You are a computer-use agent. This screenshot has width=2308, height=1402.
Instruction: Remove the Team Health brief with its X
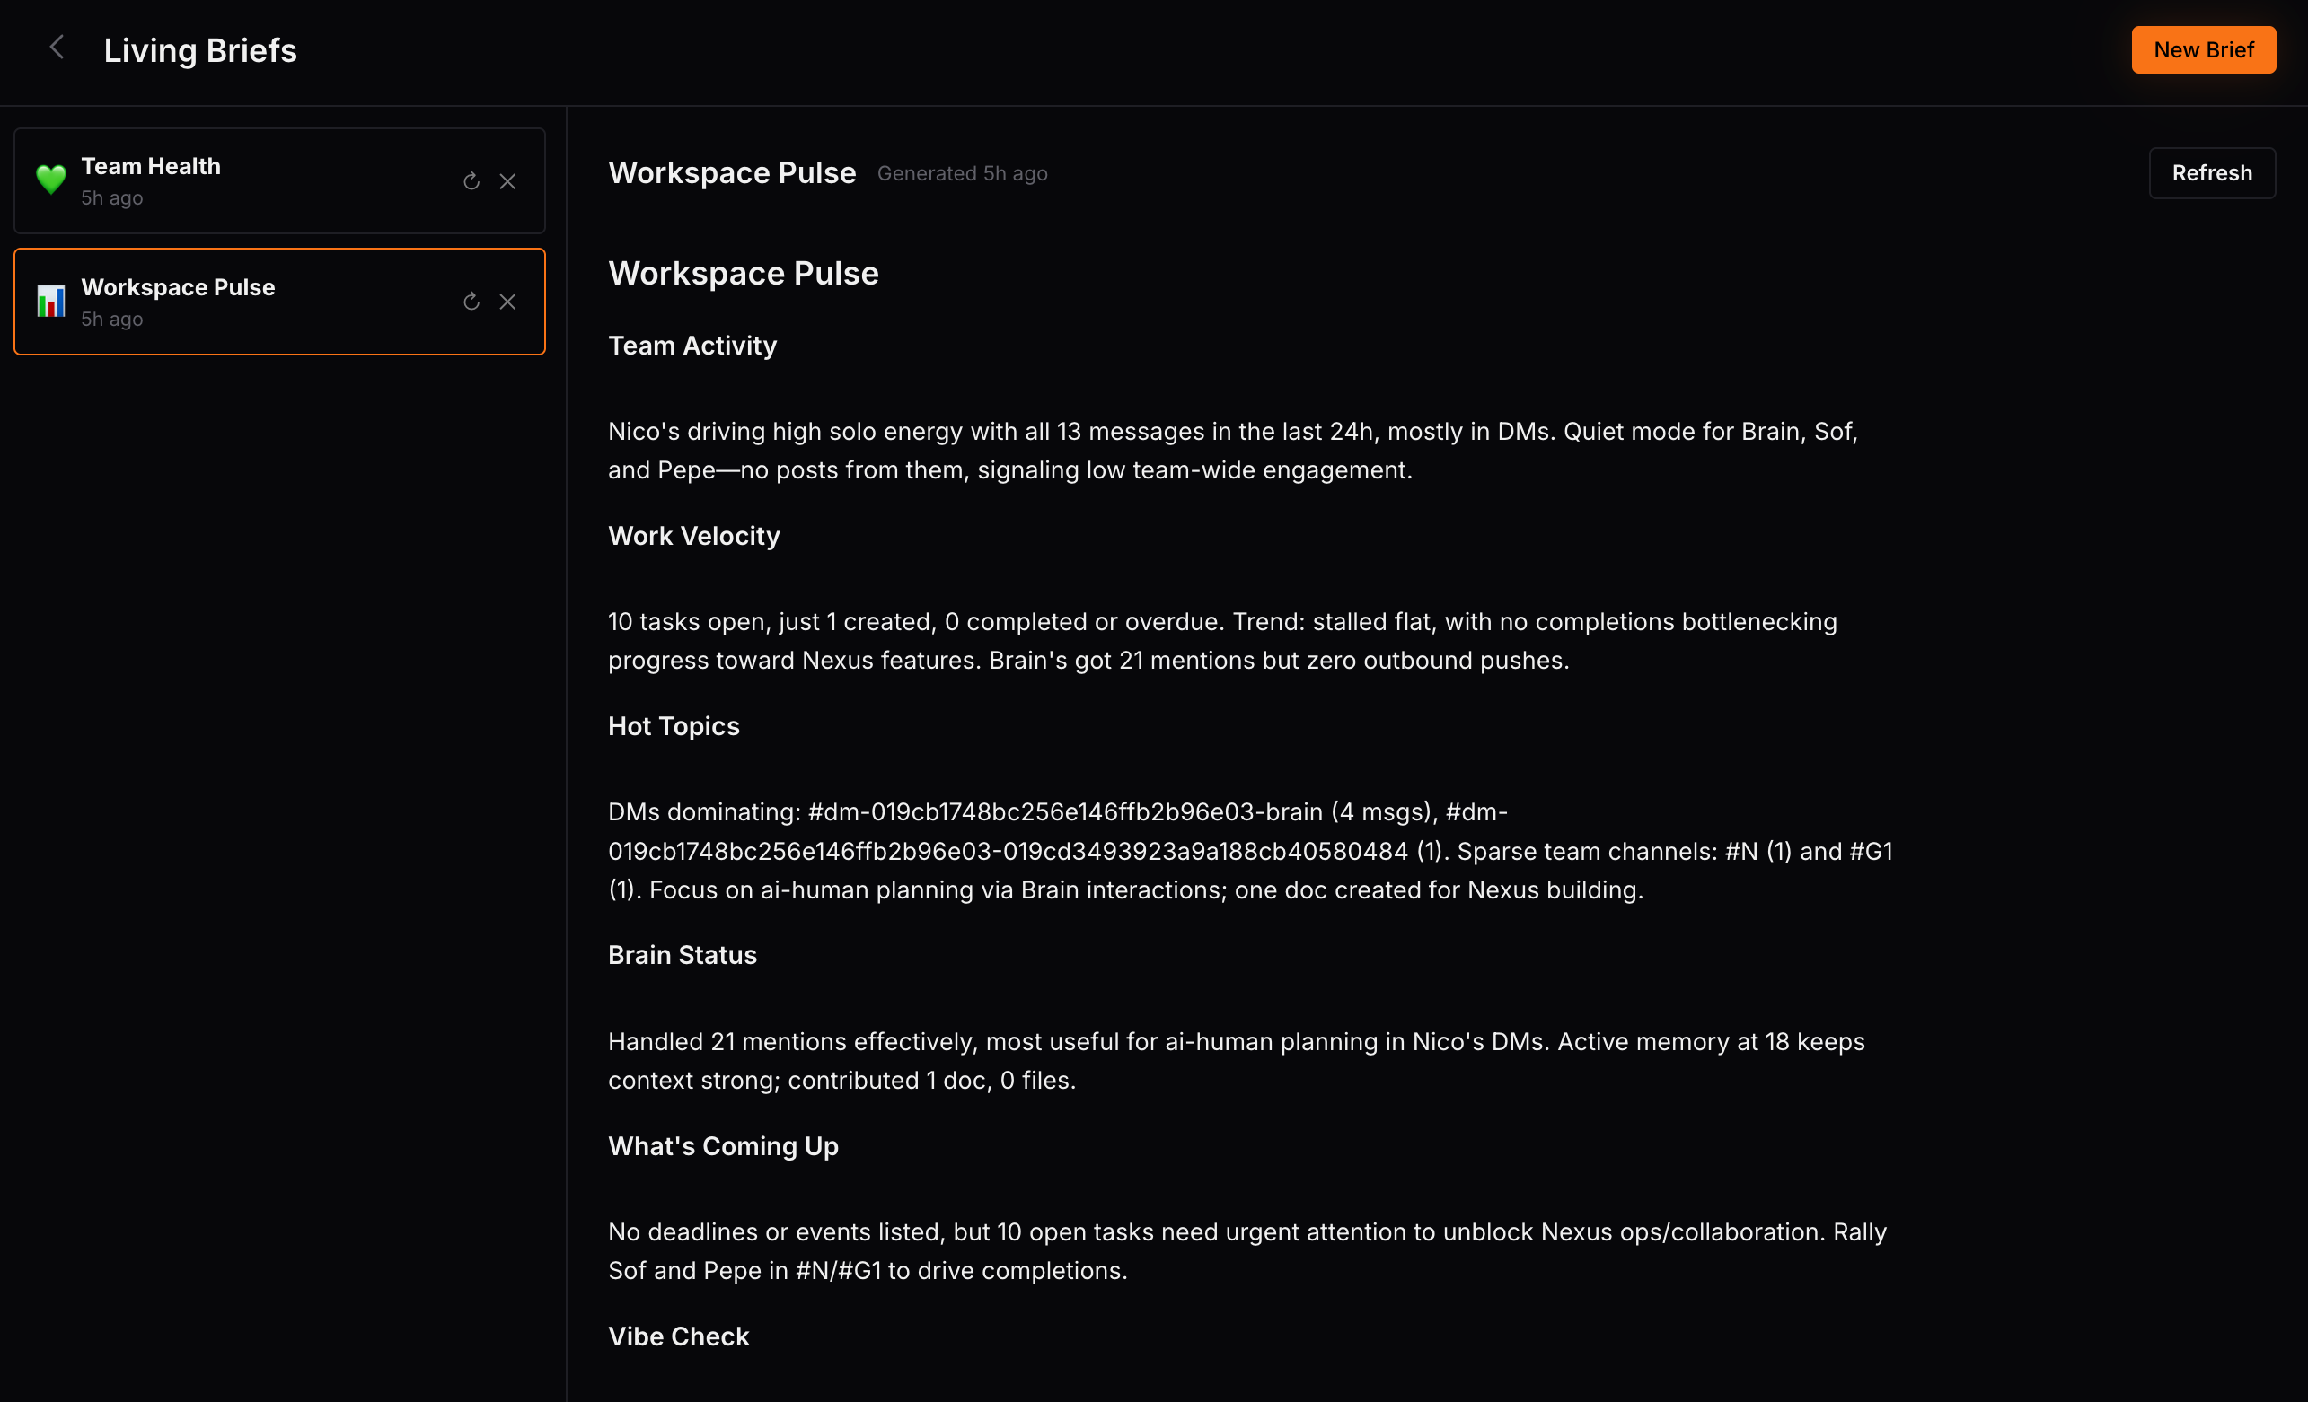(x=507, y=180)
